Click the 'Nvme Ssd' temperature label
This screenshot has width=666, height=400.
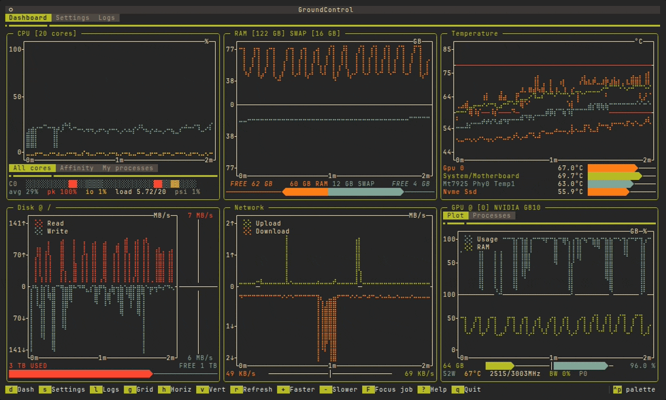tap(460, 192)
